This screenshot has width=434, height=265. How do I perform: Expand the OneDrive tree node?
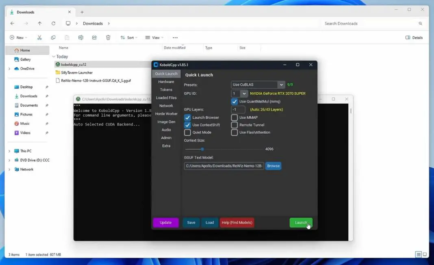tap(9, 69)
